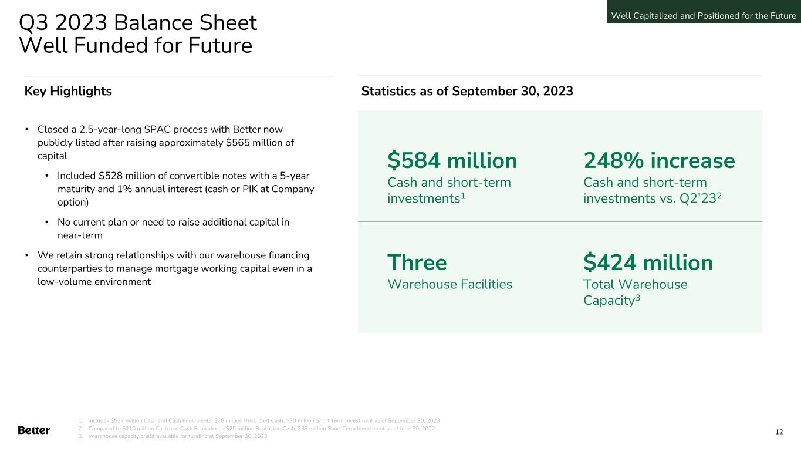Image resolution: width=801 pixels, height=451 pixels.
Task: Click the bullet about warehouse financing counterparties
Action: click(174, 268)
